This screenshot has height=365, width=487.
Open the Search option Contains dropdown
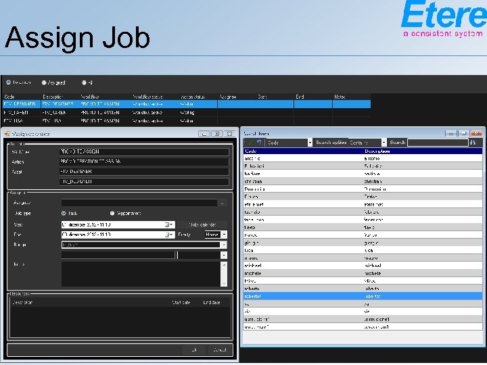click(384, 143)
